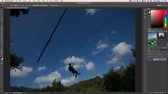The image size is (168, 94).
Task: Select the Lasso tool
Action: [2, 15]
